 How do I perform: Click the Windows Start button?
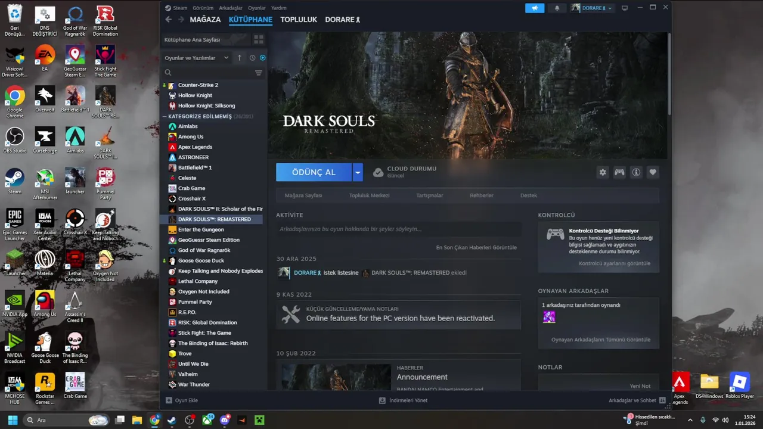(x=13, y=420)
